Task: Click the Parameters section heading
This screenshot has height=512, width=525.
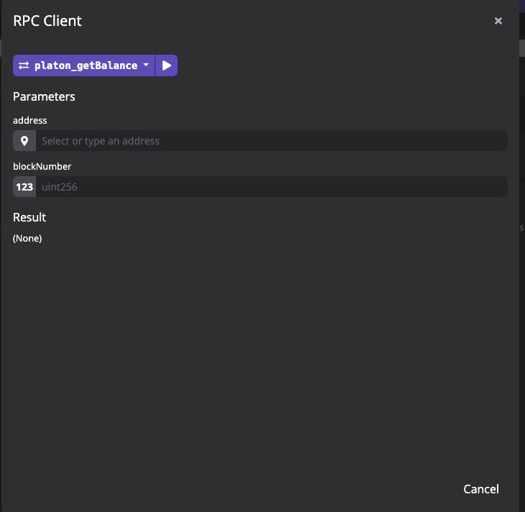Action: tap(44, 96)
